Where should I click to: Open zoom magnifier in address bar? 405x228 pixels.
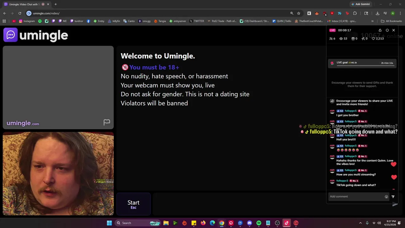coord(292,13)
